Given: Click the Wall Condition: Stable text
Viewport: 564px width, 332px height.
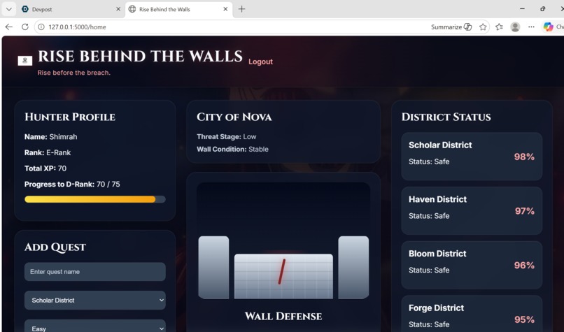Looking at the screenshot, I should point(232,149).
